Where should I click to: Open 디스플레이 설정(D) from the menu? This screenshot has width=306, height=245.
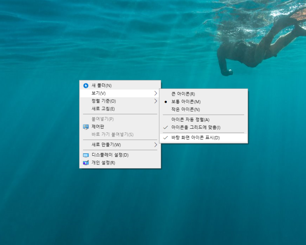pyautogui.click(x=120, y=155)
